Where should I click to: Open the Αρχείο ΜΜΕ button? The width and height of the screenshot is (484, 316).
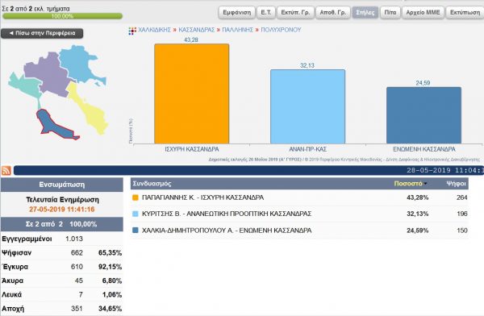tap(423, 13)
